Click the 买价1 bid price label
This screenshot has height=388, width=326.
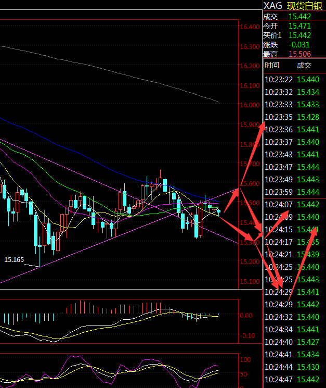point(272,35)
